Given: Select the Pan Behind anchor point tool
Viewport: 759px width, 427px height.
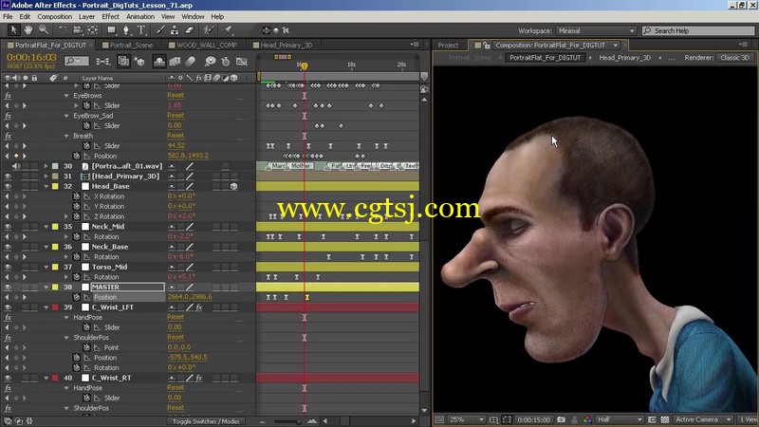Looking at the screenshot, I should point(92,30).
